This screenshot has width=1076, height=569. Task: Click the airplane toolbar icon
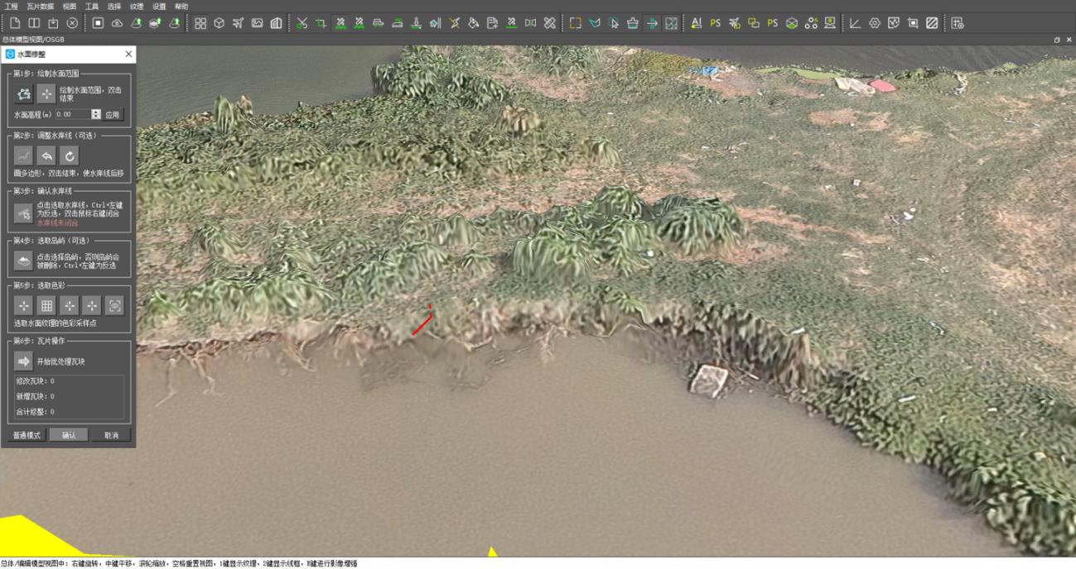coord(239,23)
